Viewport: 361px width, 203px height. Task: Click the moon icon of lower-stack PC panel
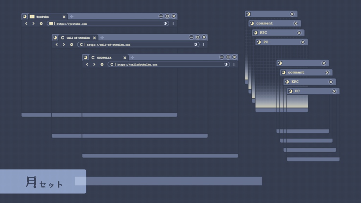tap(290, 91)
